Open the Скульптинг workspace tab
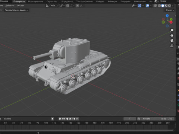The image size is (179, 134). 52,1
